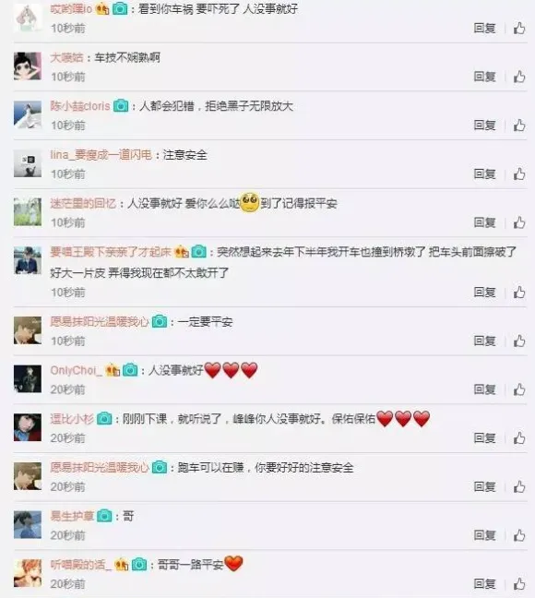The width and height of the screenshot is (535, 598).
Task: Open avatar of 听喵殿的话_
Action: click(x=28, y=573)
